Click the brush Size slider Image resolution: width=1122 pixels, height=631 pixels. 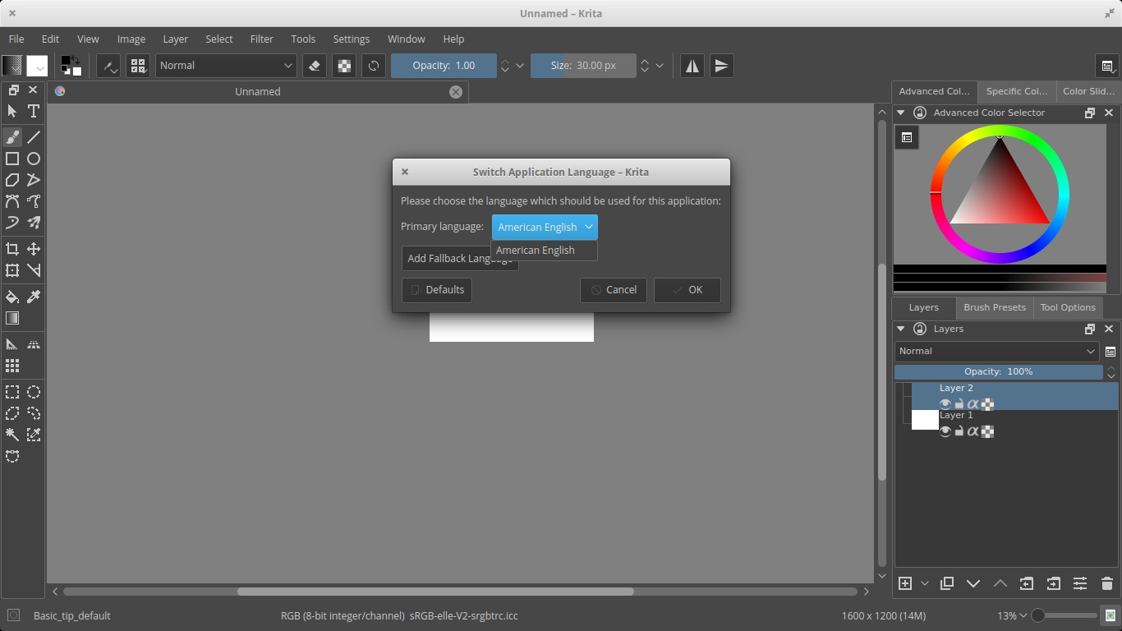click(583, 66)
